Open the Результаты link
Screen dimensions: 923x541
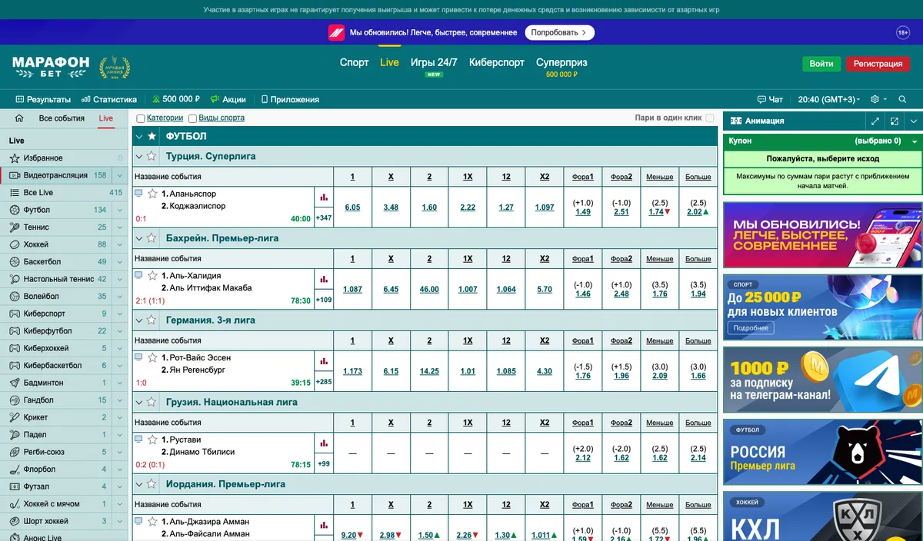43,99
